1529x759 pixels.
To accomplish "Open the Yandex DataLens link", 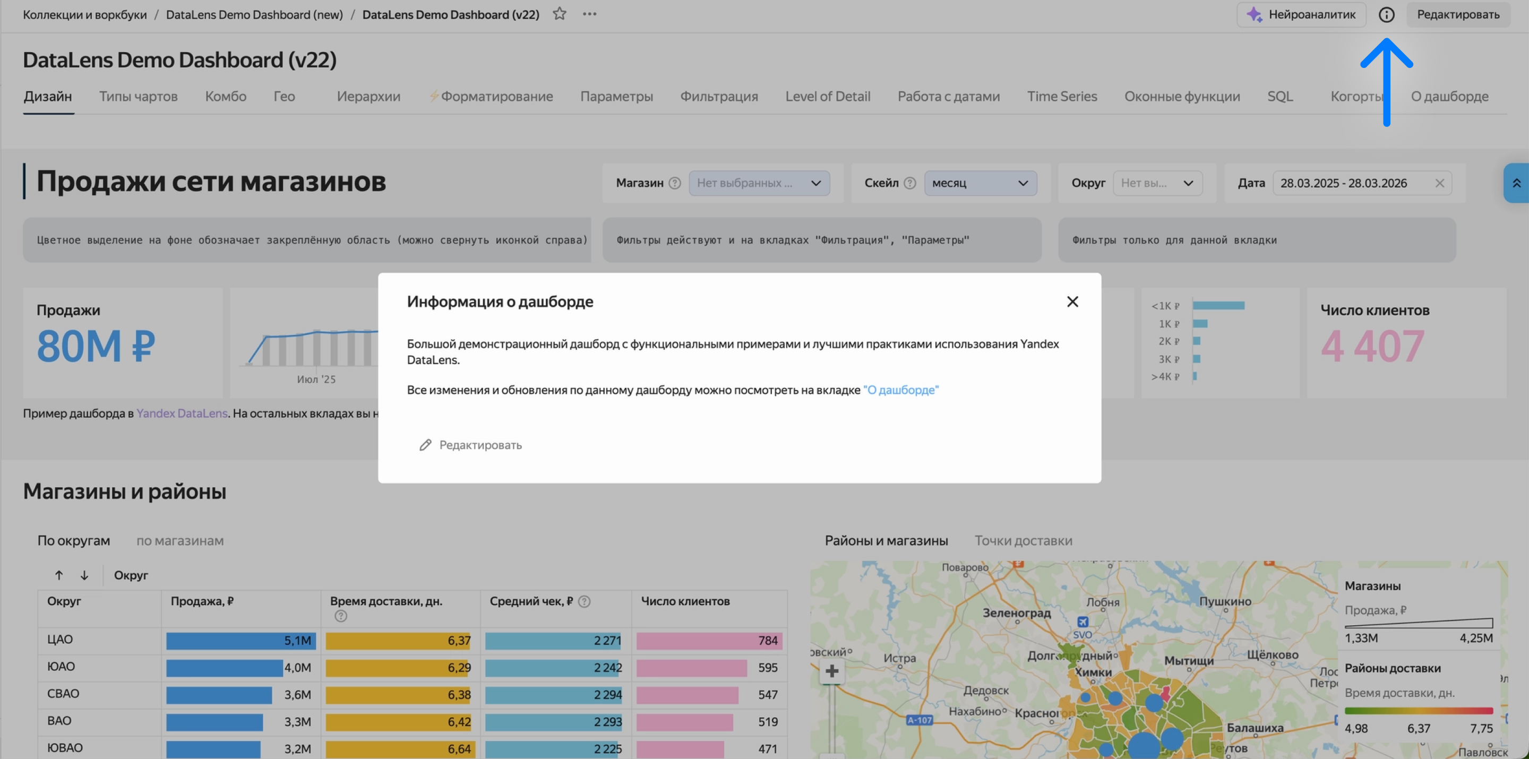I will [182, 413].
